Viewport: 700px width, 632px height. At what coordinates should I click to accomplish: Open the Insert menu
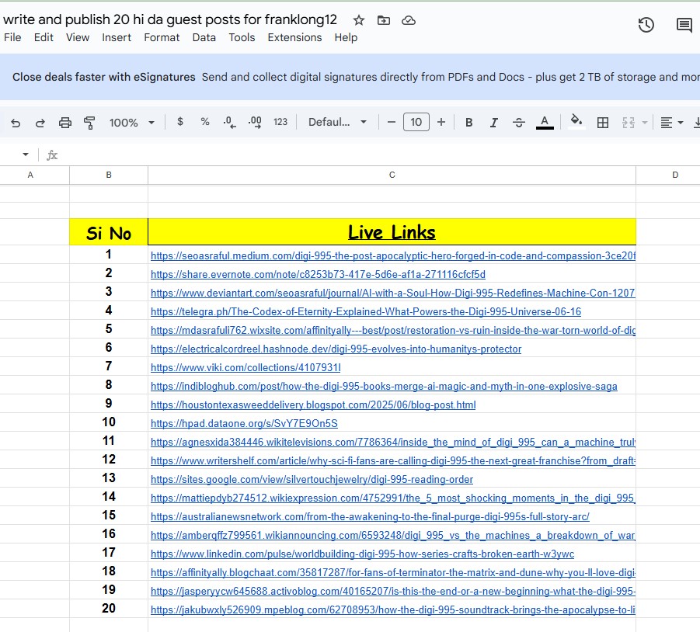click(x=117, y=37)
